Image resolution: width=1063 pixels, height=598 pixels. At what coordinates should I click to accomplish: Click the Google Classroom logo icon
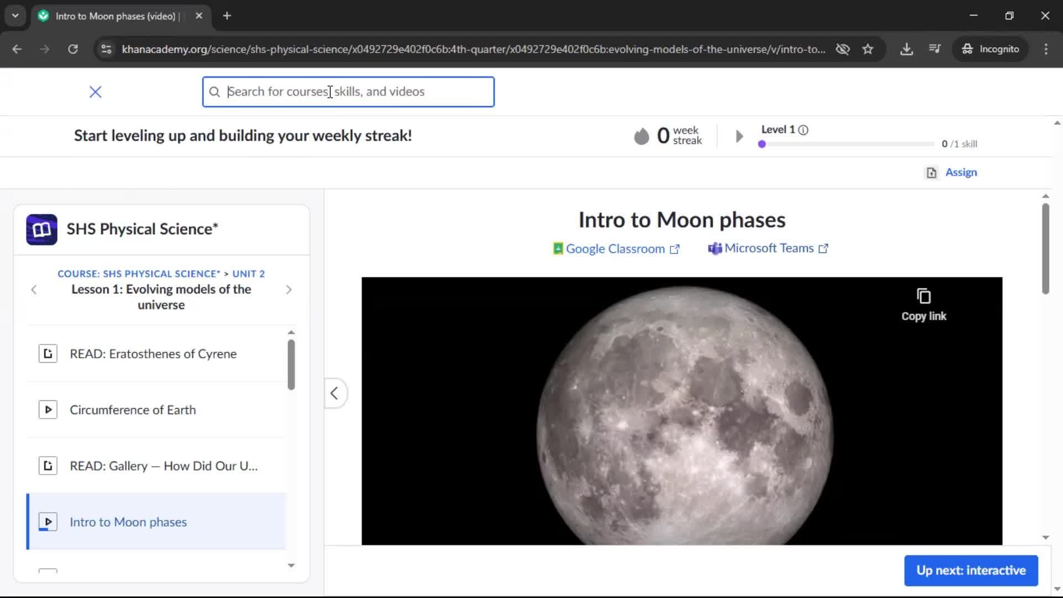pyautogui.click(x=558, y=249)
